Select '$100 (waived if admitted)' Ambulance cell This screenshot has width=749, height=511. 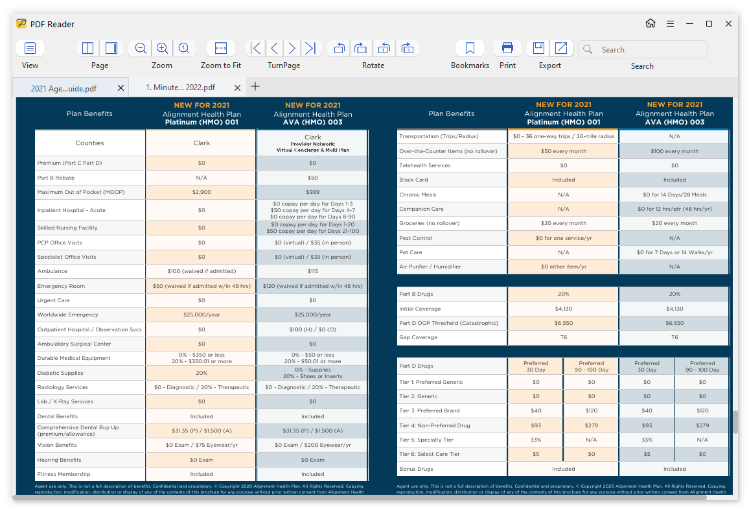coord(201,272)
